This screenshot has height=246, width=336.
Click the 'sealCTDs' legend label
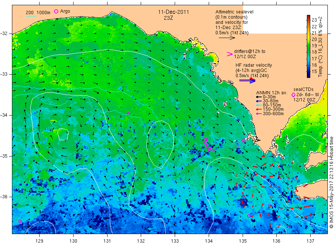tap(304, 89)
